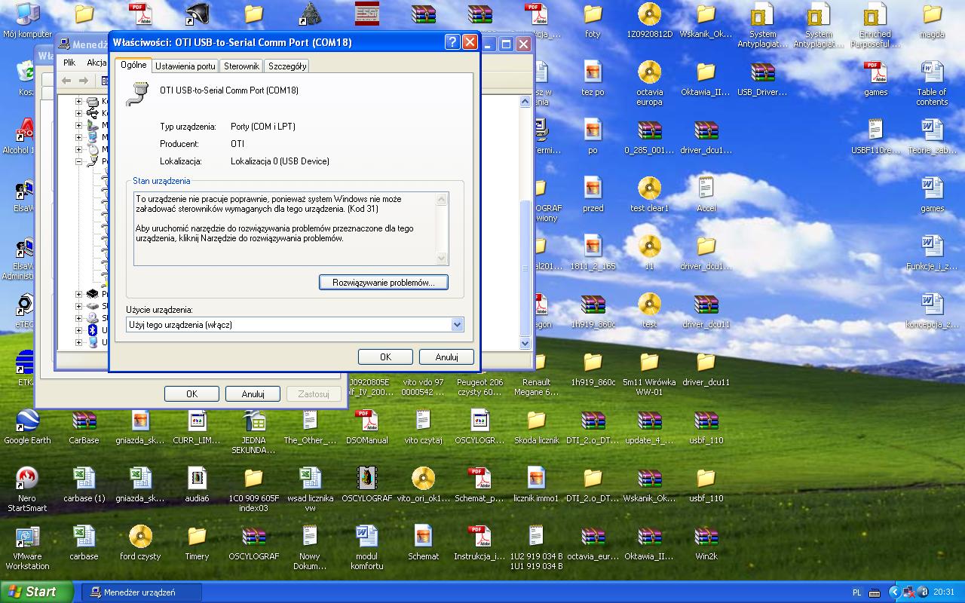The image size is (965, 603).
Task: Open the Plik menu in Device Manager
Action: (x=69, y=63)
